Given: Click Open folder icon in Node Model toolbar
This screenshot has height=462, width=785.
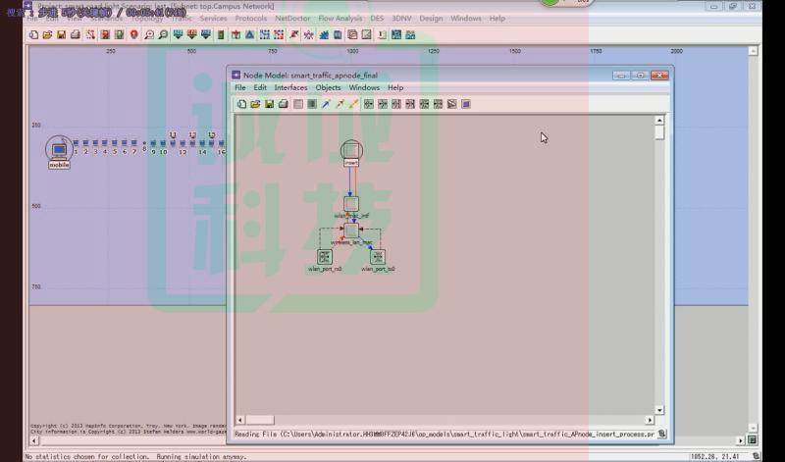Looking at the screenshot, I should point(255,104).
